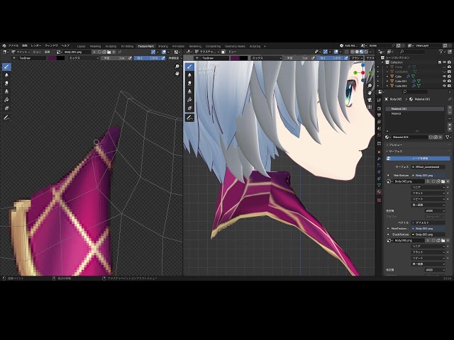The image size is (454, 340).
Task: Select the Fill tool in image editor
Action: pos(6,100)
